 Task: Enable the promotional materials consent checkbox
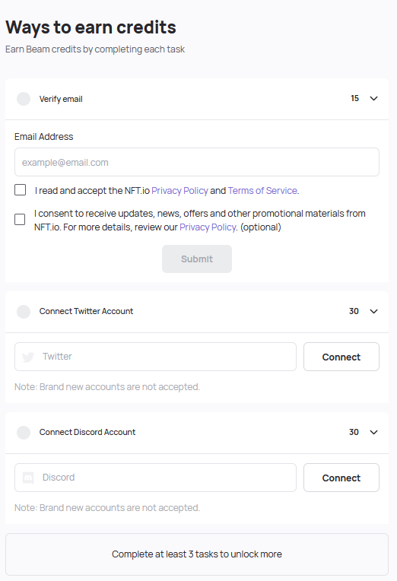(x=20, y=219)
